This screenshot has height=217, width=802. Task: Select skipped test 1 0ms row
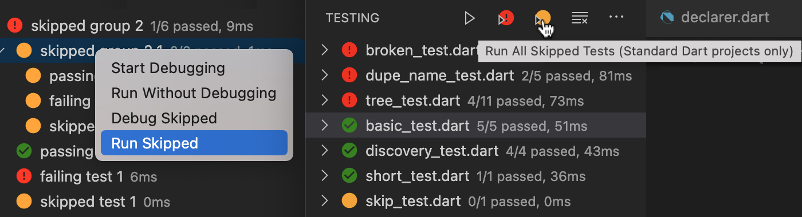coord(152,202)
